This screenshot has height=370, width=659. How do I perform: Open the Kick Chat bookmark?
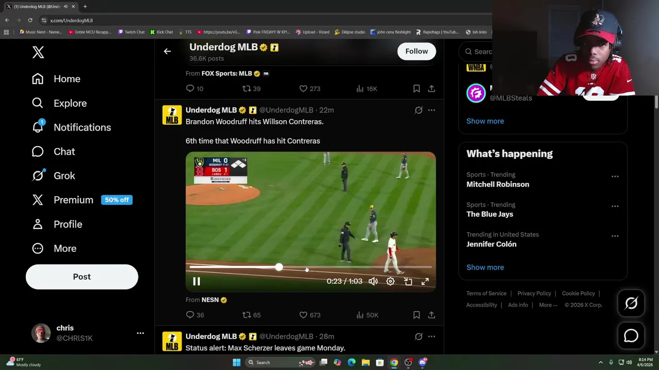pos(162,32)
